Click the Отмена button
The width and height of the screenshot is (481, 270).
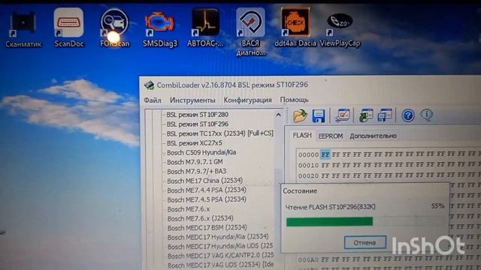365,242
